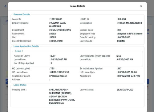The width and height of the screenshot is (154, 112).
Task: Click the Leave Status section heading
Action: pos(20,85)
